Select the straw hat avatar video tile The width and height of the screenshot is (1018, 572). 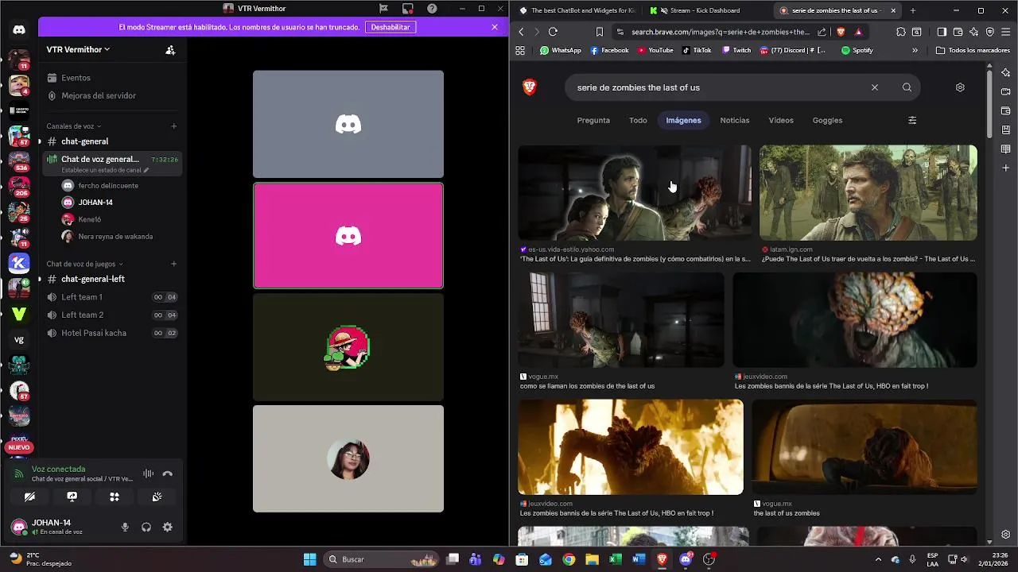(348, 347)
